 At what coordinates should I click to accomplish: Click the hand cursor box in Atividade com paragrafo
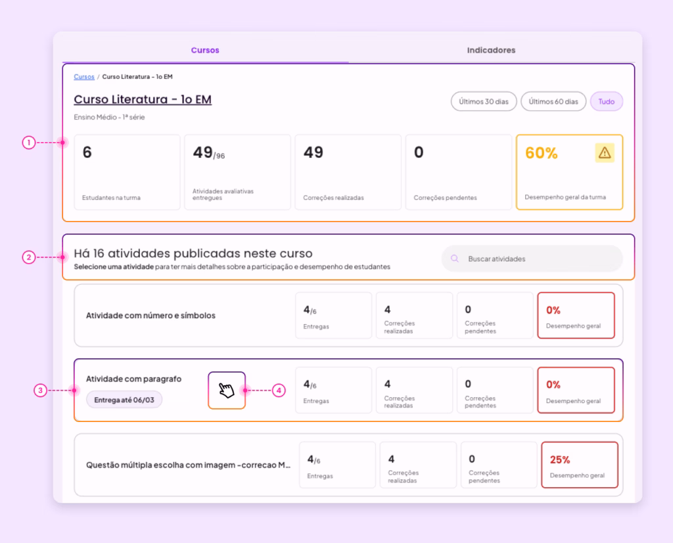(227, 390)
